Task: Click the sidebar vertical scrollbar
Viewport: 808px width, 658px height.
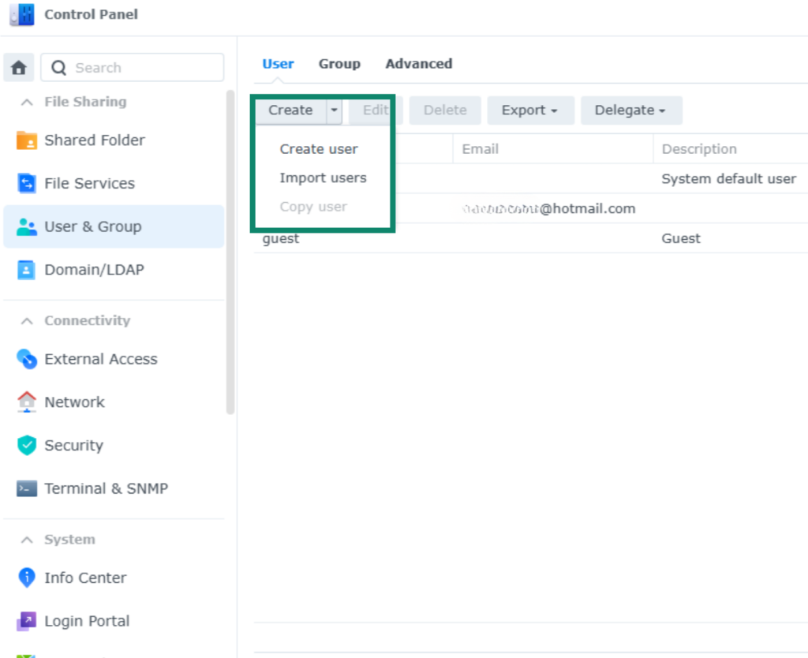Action: tap(230, 252)
